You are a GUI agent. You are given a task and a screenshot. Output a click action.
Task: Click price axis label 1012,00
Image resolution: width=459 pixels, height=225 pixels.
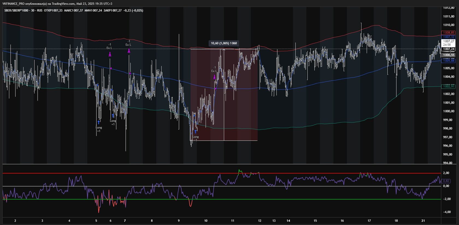pyautogui.click(x=449, y=8)
